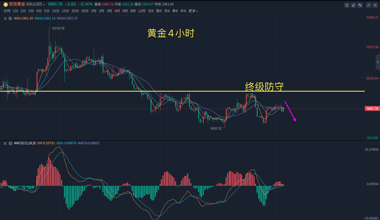380x220 pixels.
Task: Click the collapse fullscreen arrows icon
Action: (369, 5)
